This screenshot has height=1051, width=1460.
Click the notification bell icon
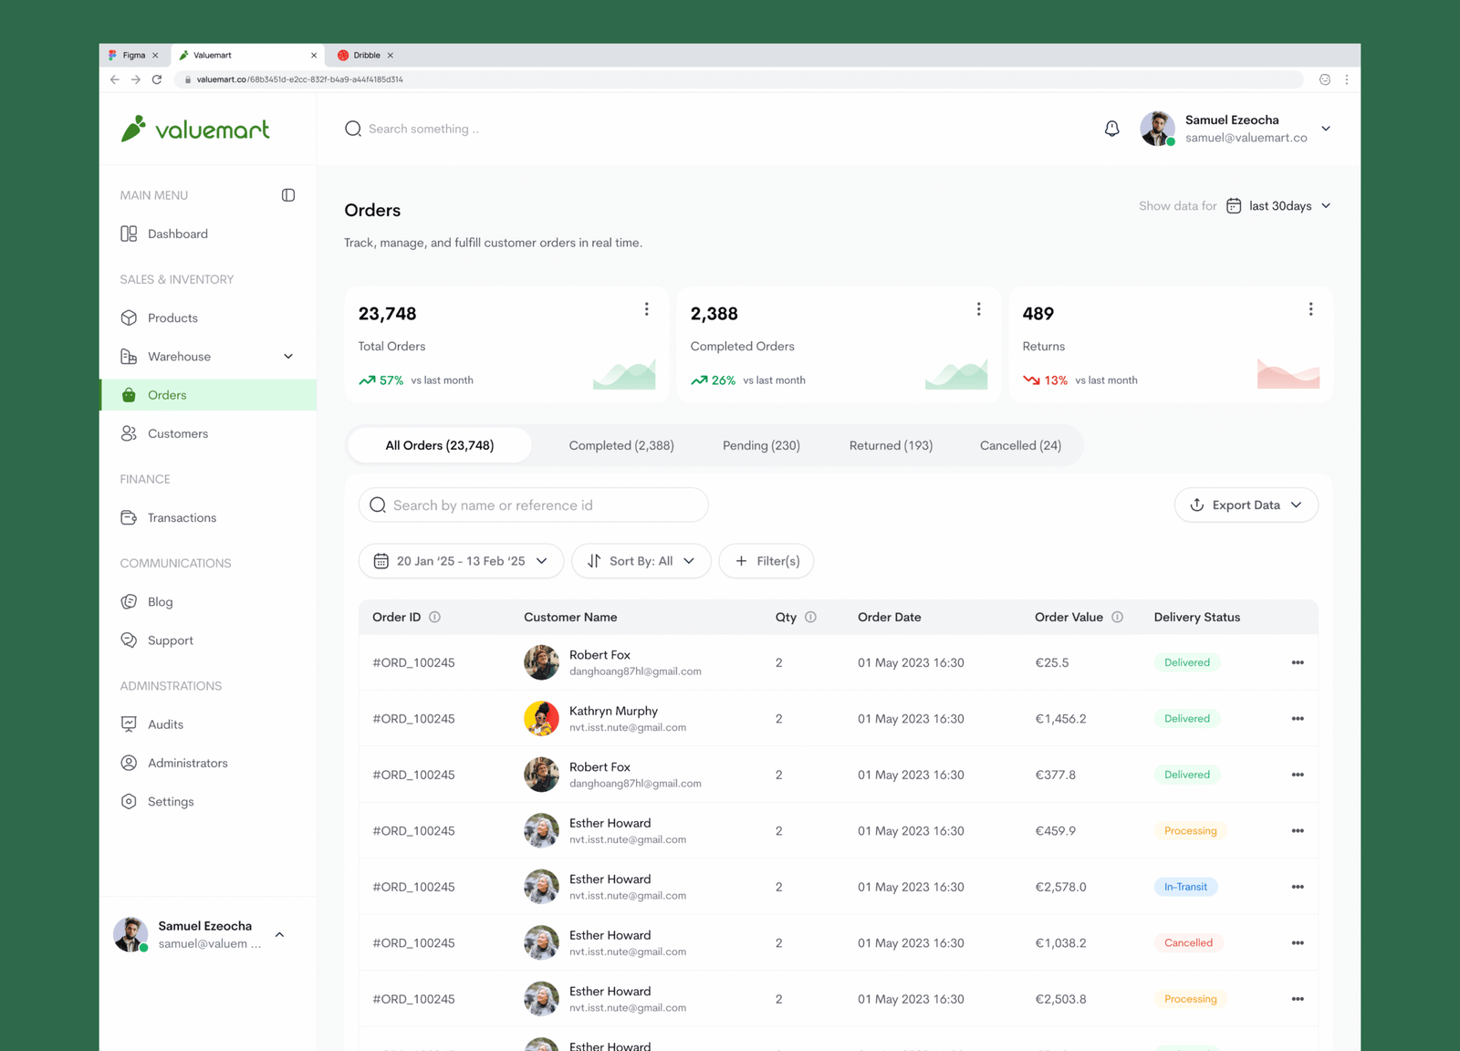coord(1111,129)
